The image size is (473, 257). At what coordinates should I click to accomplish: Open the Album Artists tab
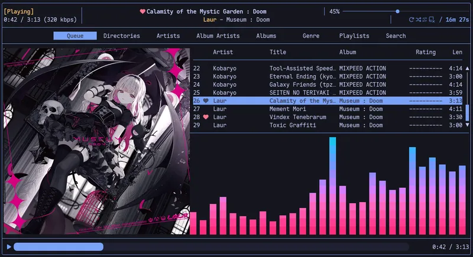click(x=218, y=36)
